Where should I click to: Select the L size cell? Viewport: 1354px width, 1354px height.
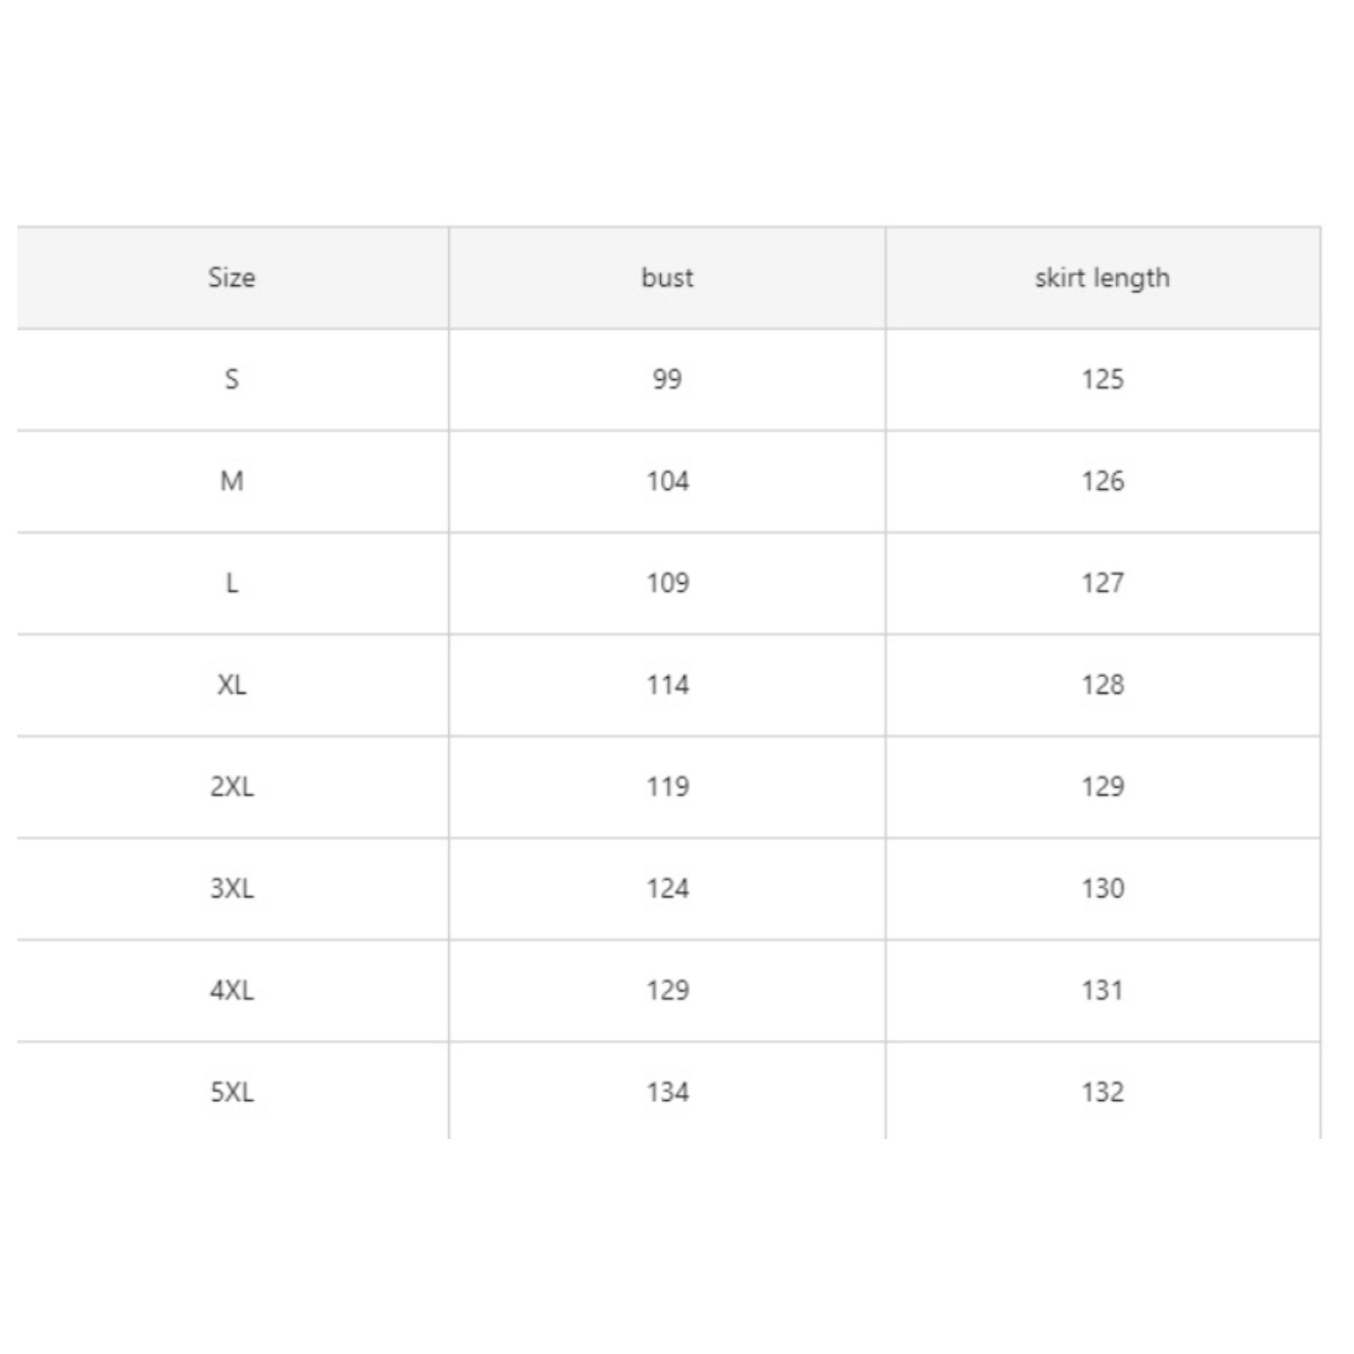click(232, 583)
